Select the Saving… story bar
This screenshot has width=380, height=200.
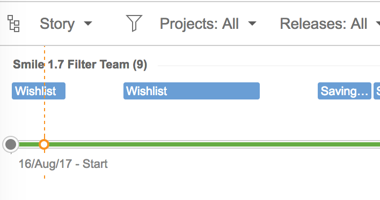point(345,91)
